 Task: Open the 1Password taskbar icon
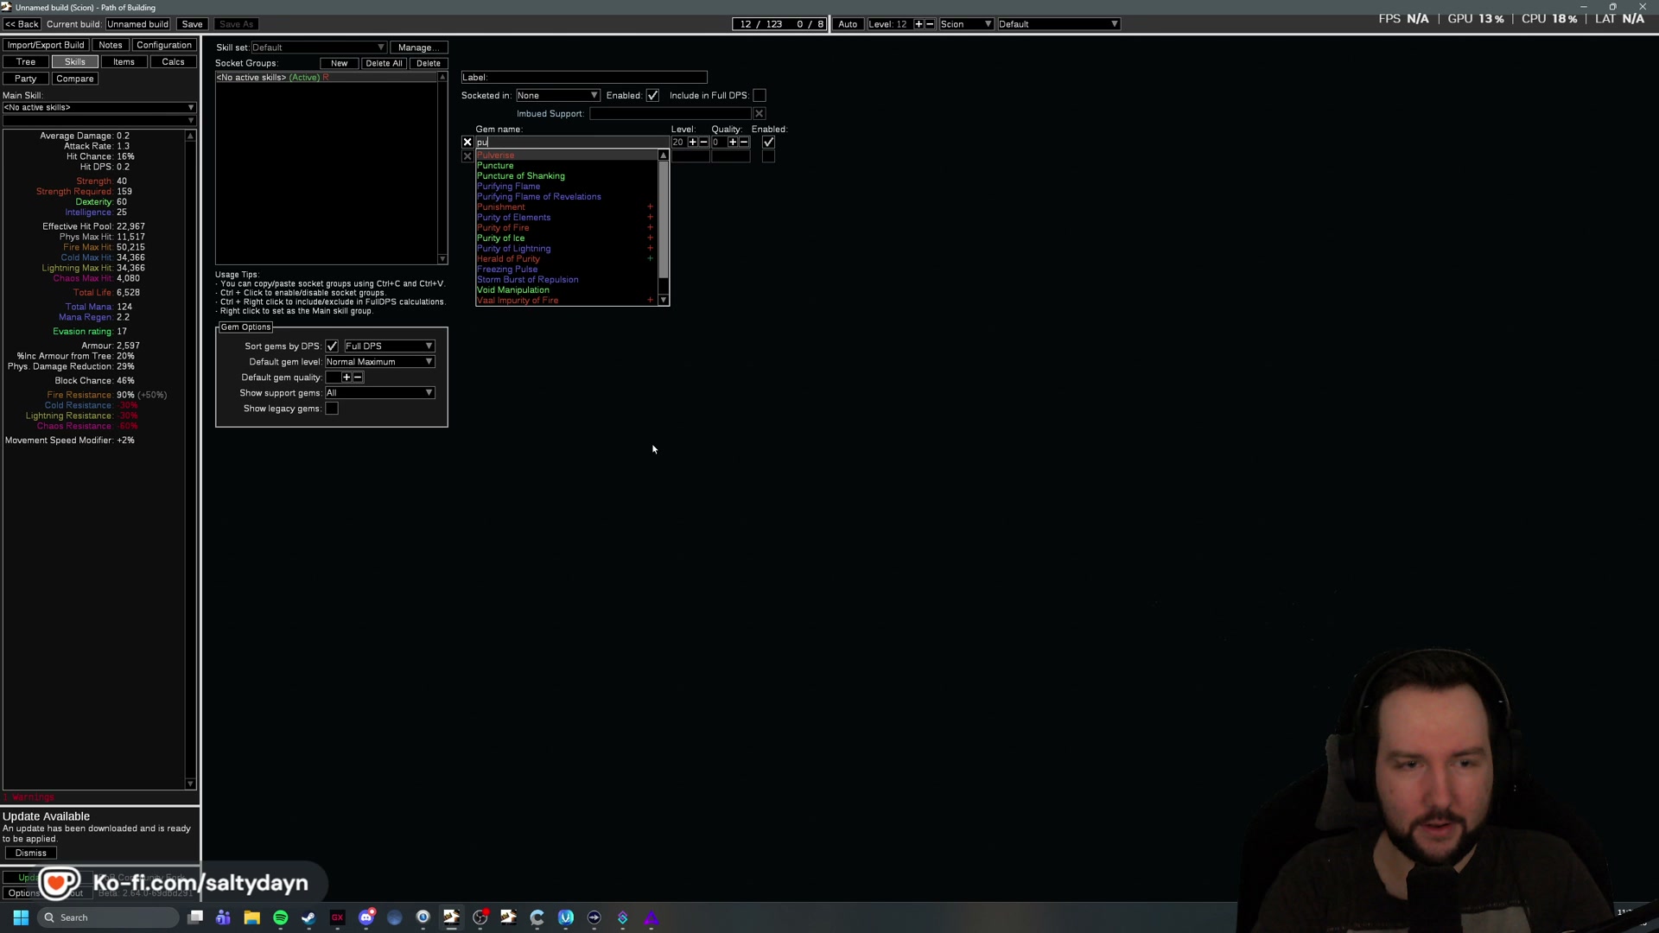(x=423, y=917)
